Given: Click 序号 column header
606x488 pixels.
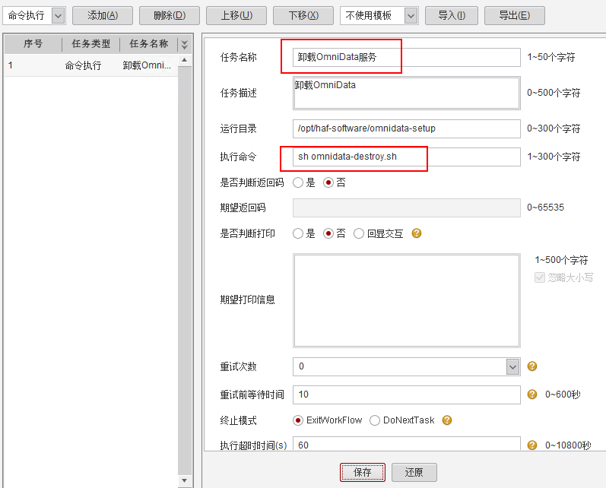Looking at the screenshot, I should coord(33,44).
